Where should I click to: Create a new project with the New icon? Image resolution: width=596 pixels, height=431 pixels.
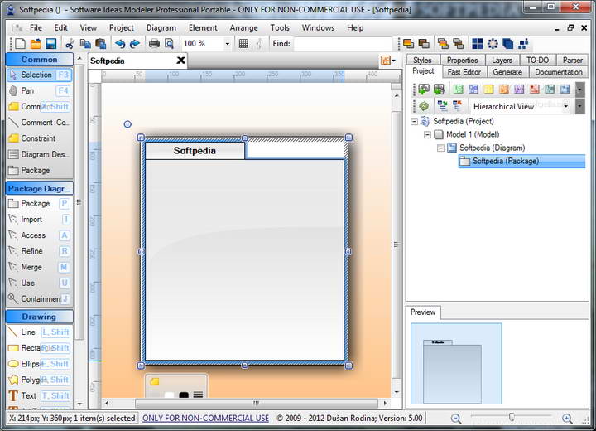21,44
